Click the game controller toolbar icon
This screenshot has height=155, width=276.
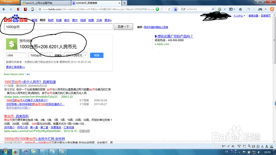point(260,9)
